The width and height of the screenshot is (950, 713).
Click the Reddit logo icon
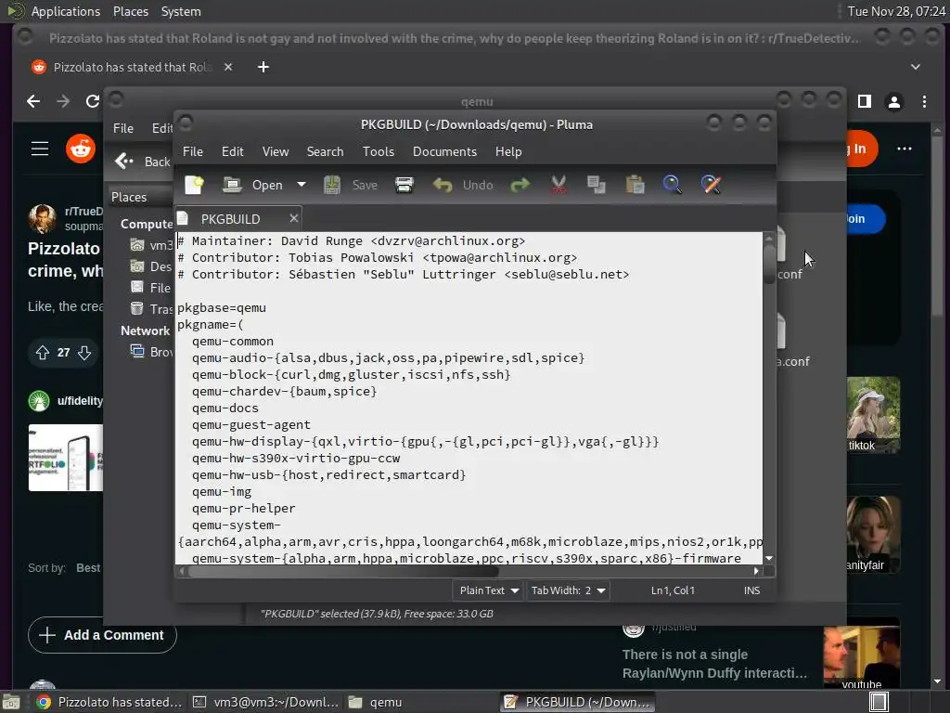pos(81,148)
